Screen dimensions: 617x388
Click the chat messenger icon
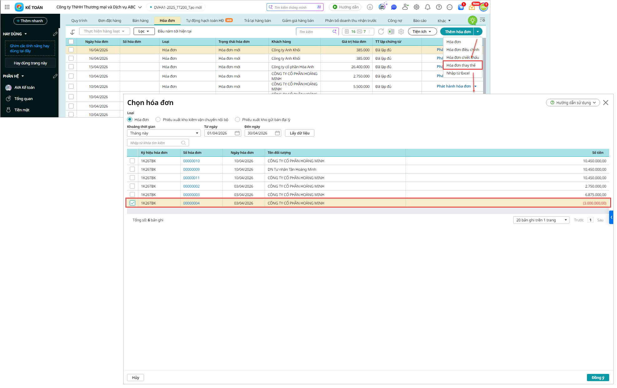point(394,7)
